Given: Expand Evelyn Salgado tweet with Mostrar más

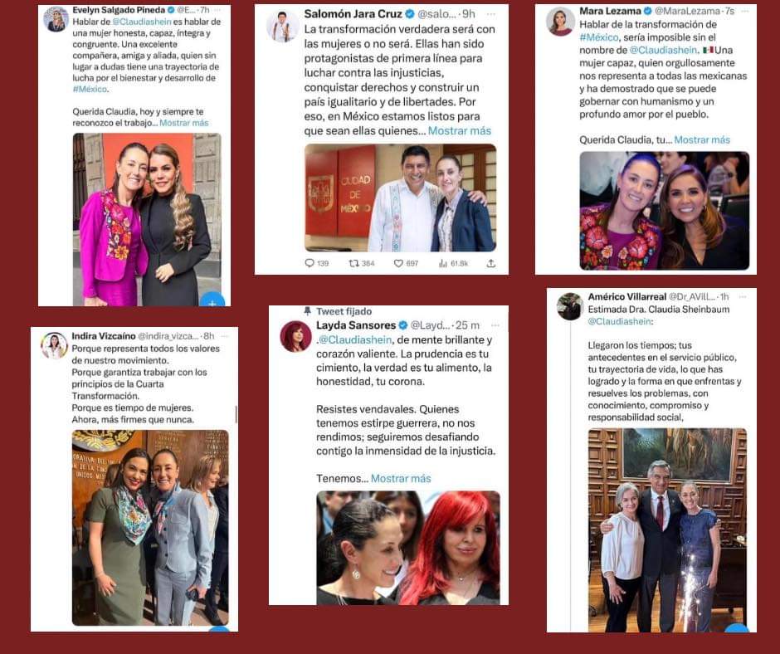Looking at the screenshot, I should coord(184,123).
